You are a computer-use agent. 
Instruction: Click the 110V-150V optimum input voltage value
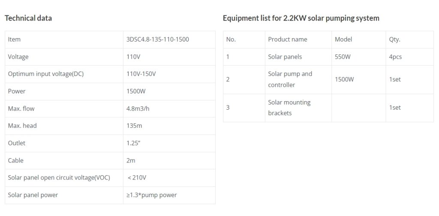point(141,74)
